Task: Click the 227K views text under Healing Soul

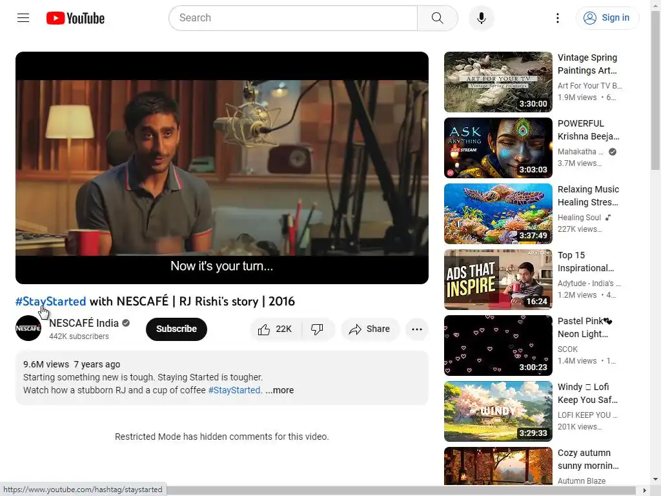Action: [x=580, y=229]
